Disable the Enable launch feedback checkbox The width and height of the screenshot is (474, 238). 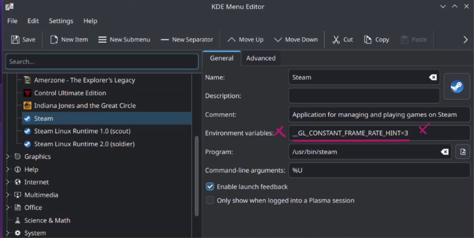210,186
